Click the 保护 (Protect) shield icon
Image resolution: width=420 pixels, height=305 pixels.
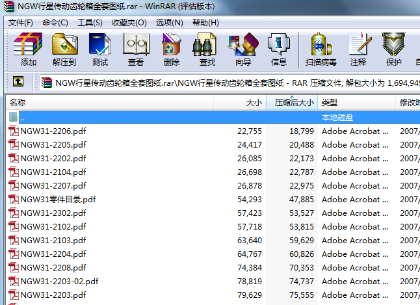[394, 49]
